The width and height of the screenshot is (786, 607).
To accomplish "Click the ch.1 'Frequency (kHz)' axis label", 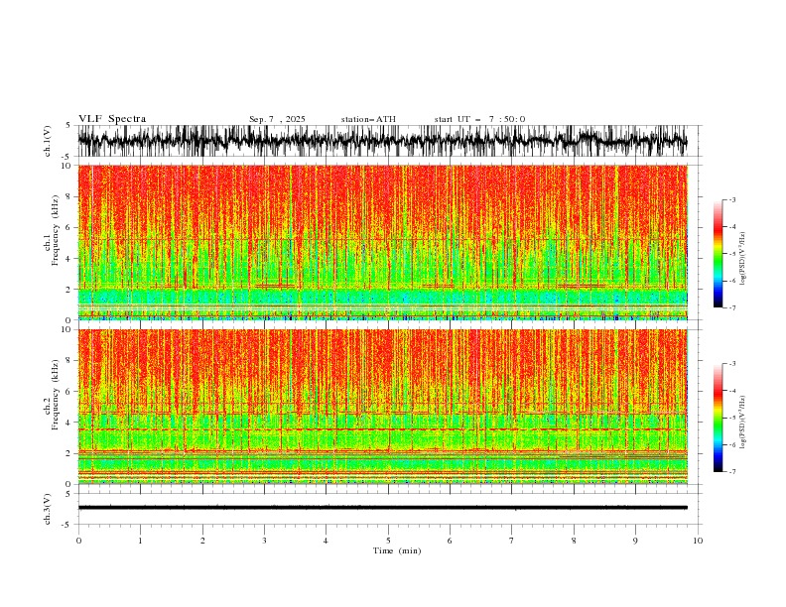I will pyautogui.click(x=56, y=230).
